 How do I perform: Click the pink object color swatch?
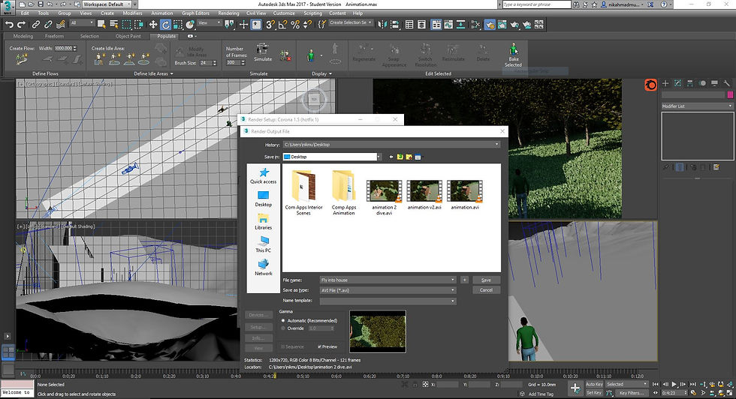click(730, 95)
